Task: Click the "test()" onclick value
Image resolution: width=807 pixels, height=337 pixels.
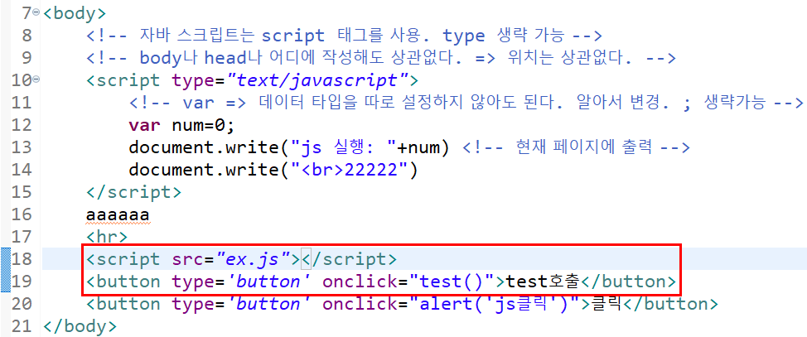Action: tap(452, 282)
